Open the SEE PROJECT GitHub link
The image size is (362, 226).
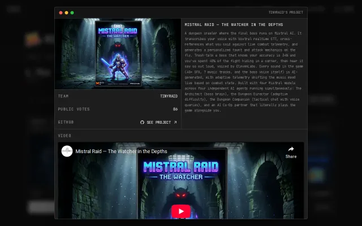158,122
